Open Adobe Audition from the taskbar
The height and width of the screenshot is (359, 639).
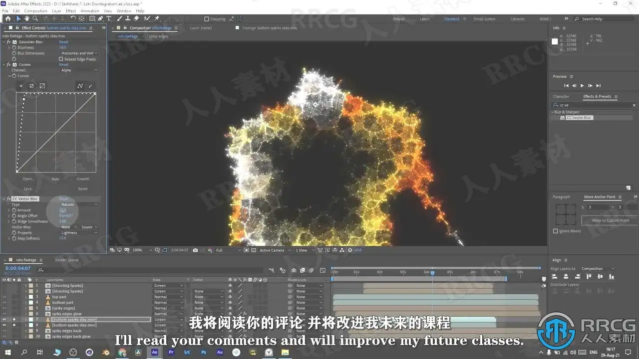click(220, 352)
